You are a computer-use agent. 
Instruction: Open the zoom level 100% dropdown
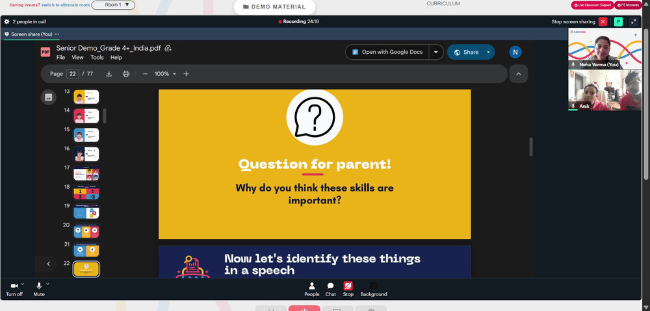click(165, 74)
